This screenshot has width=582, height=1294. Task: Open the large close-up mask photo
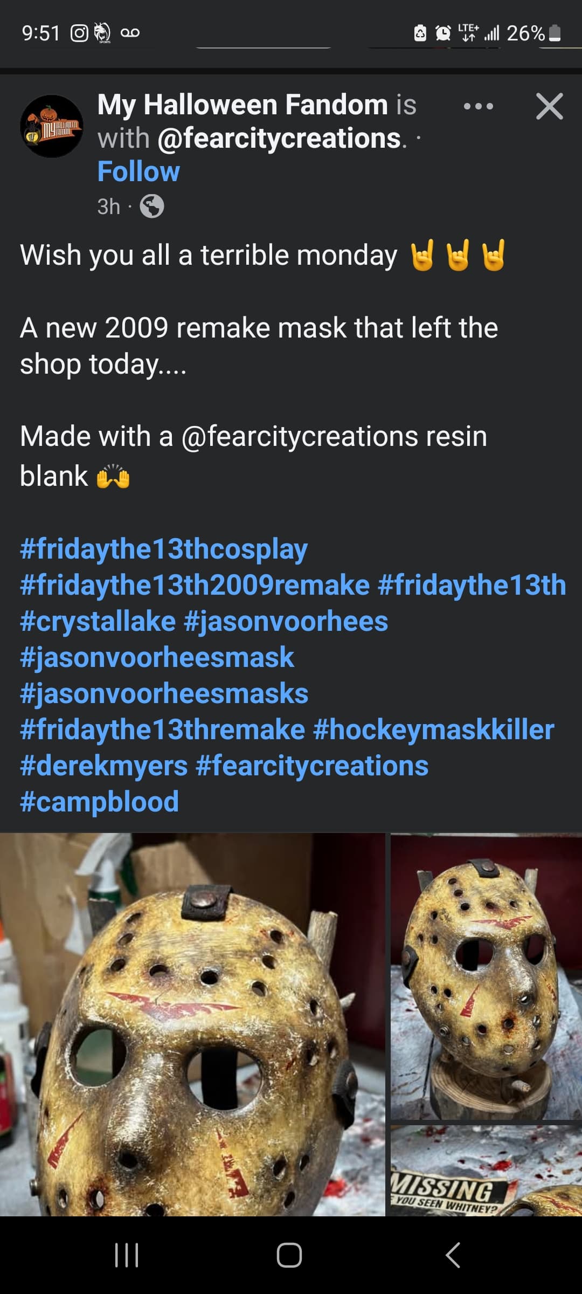click(x=192, y=1024)
